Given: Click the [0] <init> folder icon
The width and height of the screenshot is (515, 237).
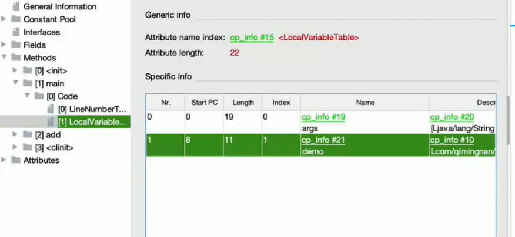Looking at the screenshot, I should (27, 70).
